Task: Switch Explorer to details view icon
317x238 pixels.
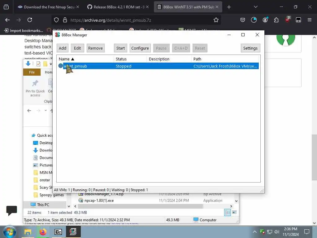Action: tap(228, 212)
